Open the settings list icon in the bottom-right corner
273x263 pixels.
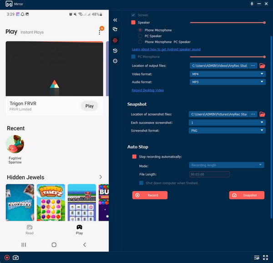pos(257,258)
